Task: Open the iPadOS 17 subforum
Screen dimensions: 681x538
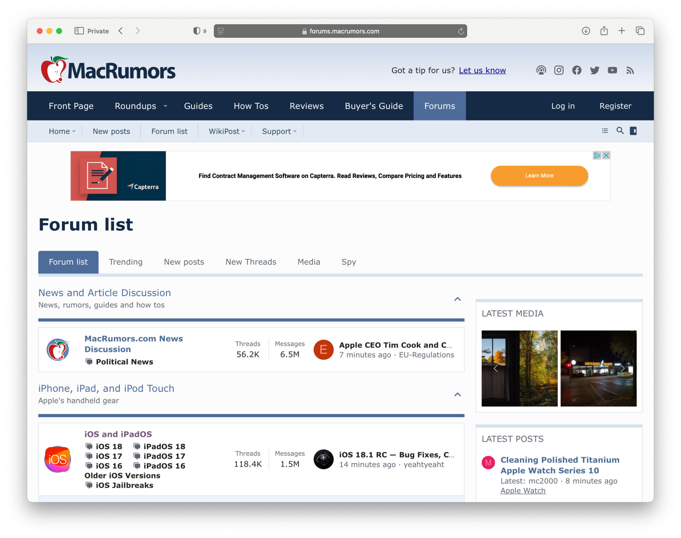Action: (164, 456)
